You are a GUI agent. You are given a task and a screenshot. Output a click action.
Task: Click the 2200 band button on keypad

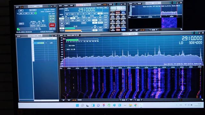[x=112, y=16]
